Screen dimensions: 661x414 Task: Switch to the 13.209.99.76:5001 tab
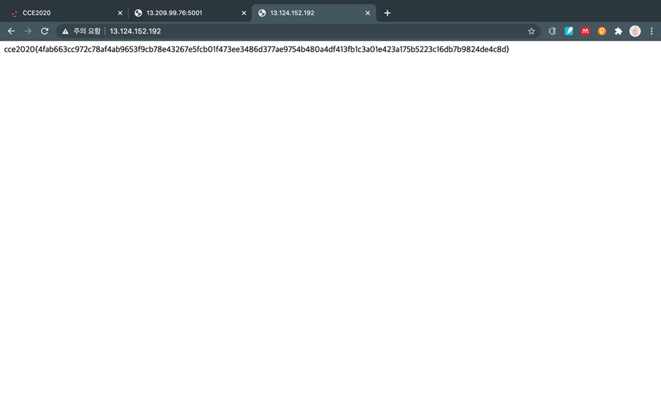(x=190, y=13)
